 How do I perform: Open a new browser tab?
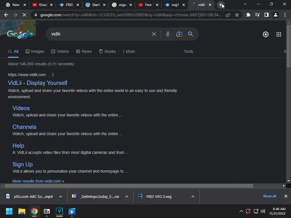221,5
